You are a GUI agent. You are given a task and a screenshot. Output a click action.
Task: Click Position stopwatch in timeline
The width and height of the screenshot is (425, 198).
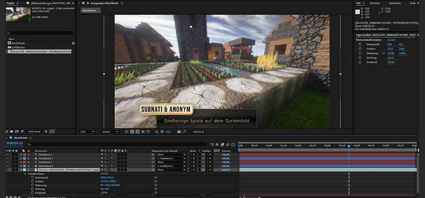[33, 182]
